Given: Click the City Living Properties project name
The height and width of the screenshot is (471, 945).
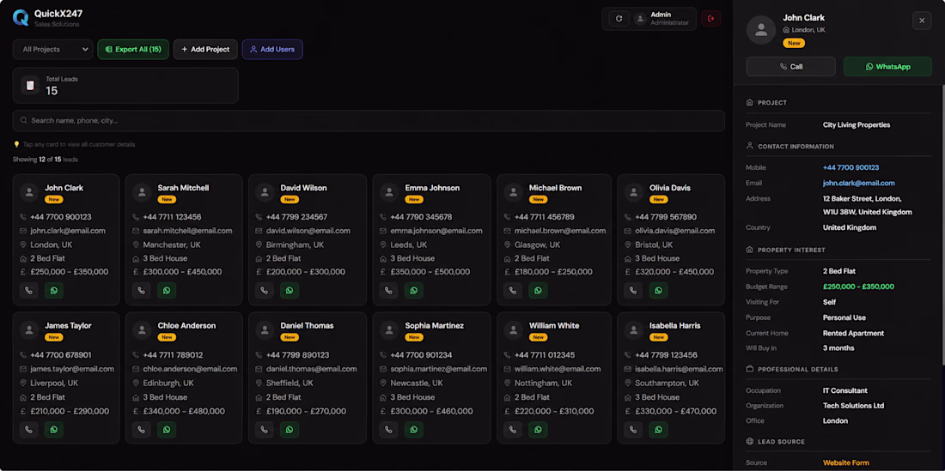Looking at the screenshot, I should (x=857, y=125).
